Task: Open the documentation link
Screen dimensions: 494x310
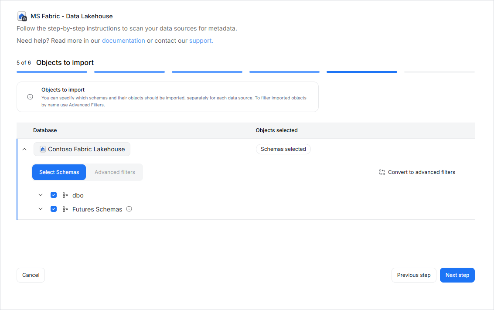Action: click(123, 41)
